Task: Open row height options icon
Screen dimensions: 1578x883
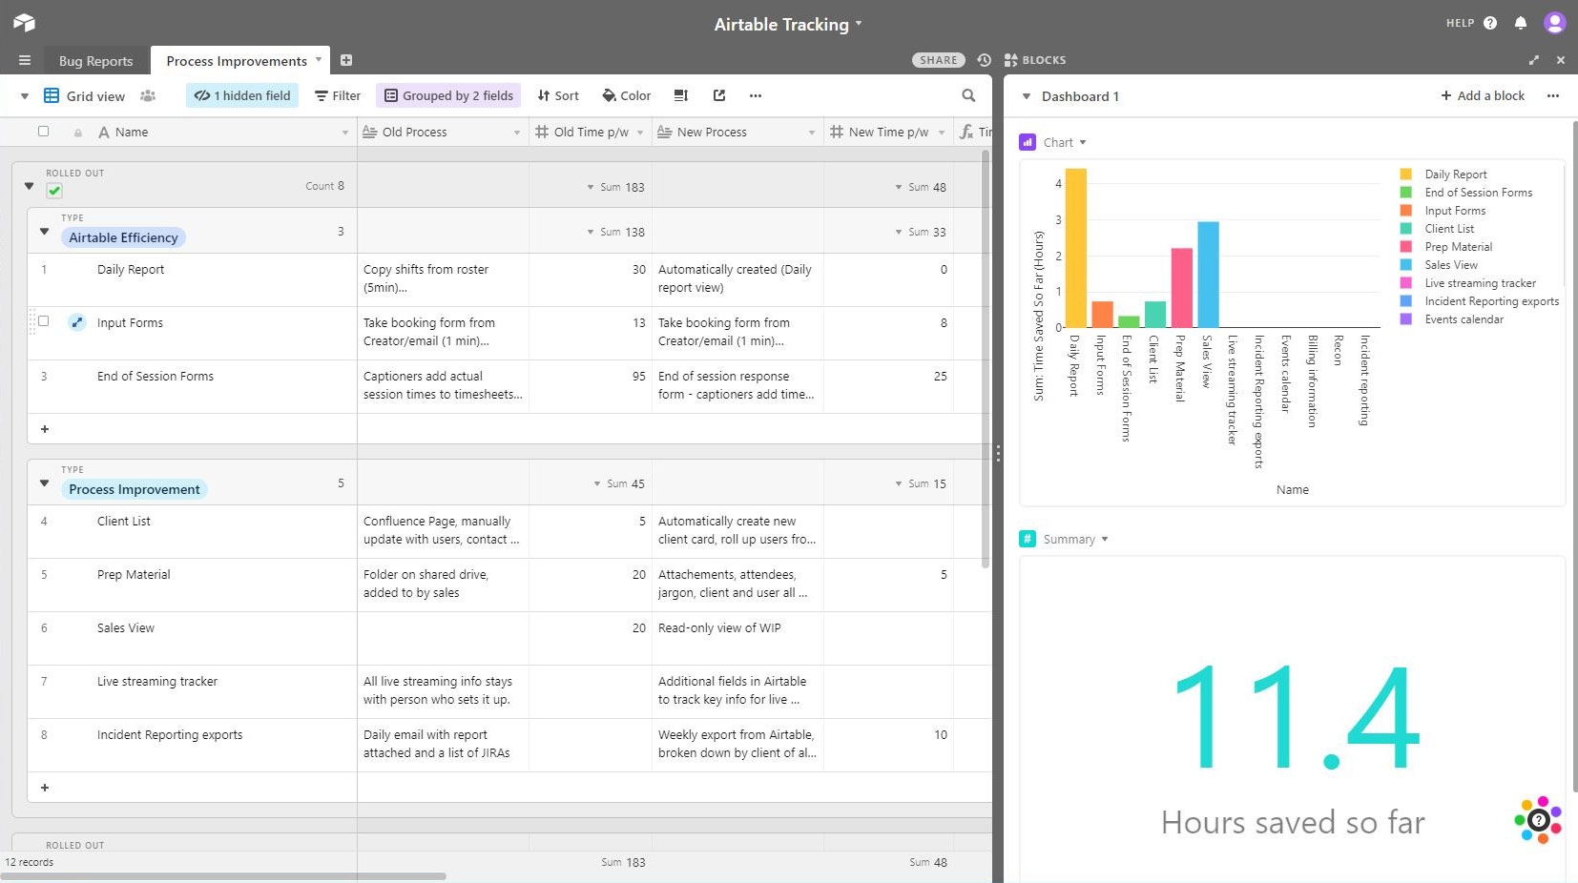Action: (x=681, y=95)
